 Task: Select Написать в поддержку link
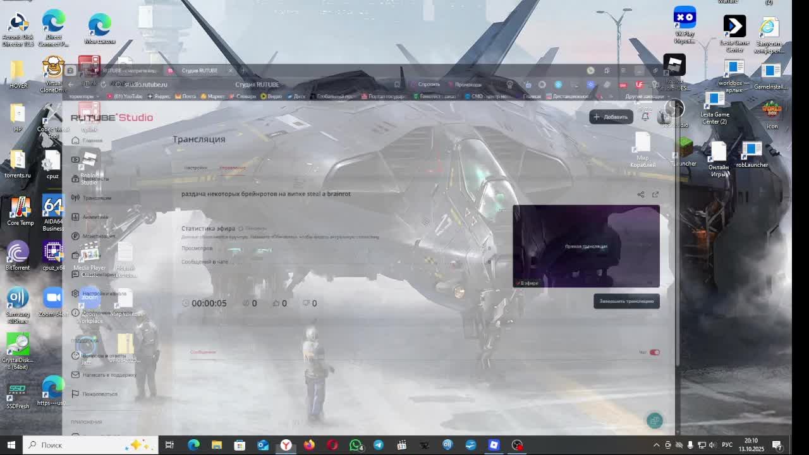pyautogui.click(x=104, y=375)
